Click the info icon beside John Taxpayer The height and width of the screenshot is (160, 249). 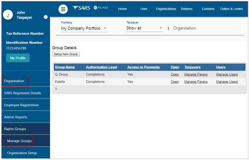[45, 17]
